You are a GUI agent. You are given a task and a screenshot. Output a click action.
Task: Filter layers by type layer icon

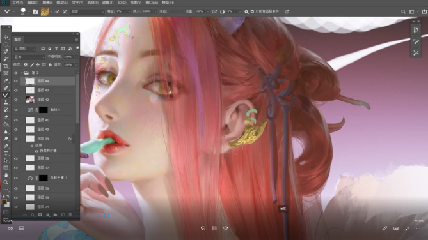(56, 49)
